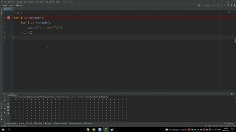Open the Code menu
Screen dimensions: 236x132
pyautogui.click(x=26, y=2)
